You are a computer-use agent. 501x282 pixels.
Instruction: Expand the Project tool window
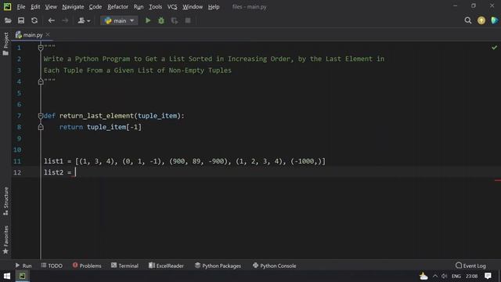[x=5, y=44]
